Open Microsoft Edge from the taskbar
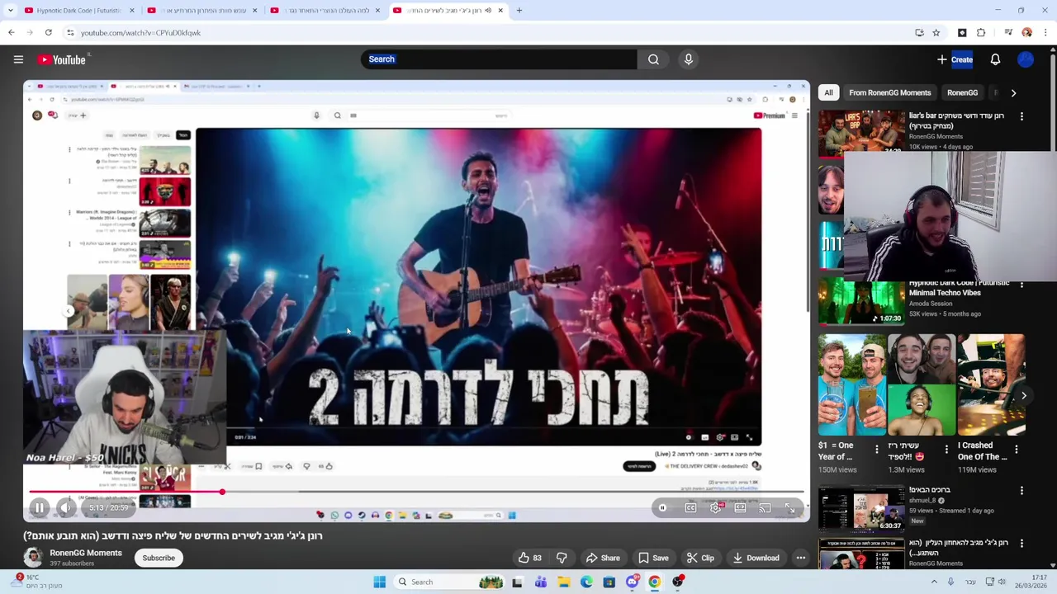 [x=586, y=582]
